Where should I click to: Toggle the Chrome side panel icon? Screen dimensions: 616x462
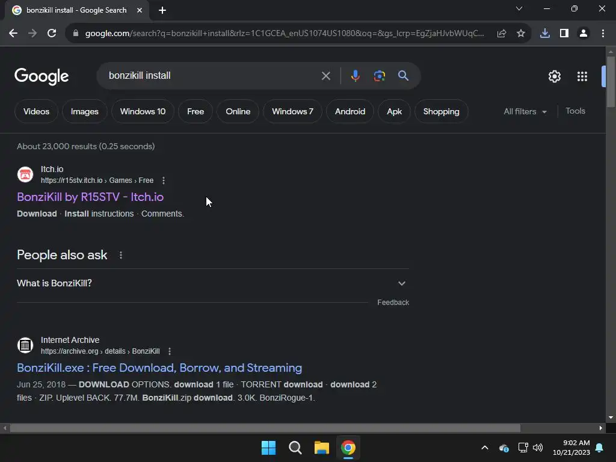(564, 34)
